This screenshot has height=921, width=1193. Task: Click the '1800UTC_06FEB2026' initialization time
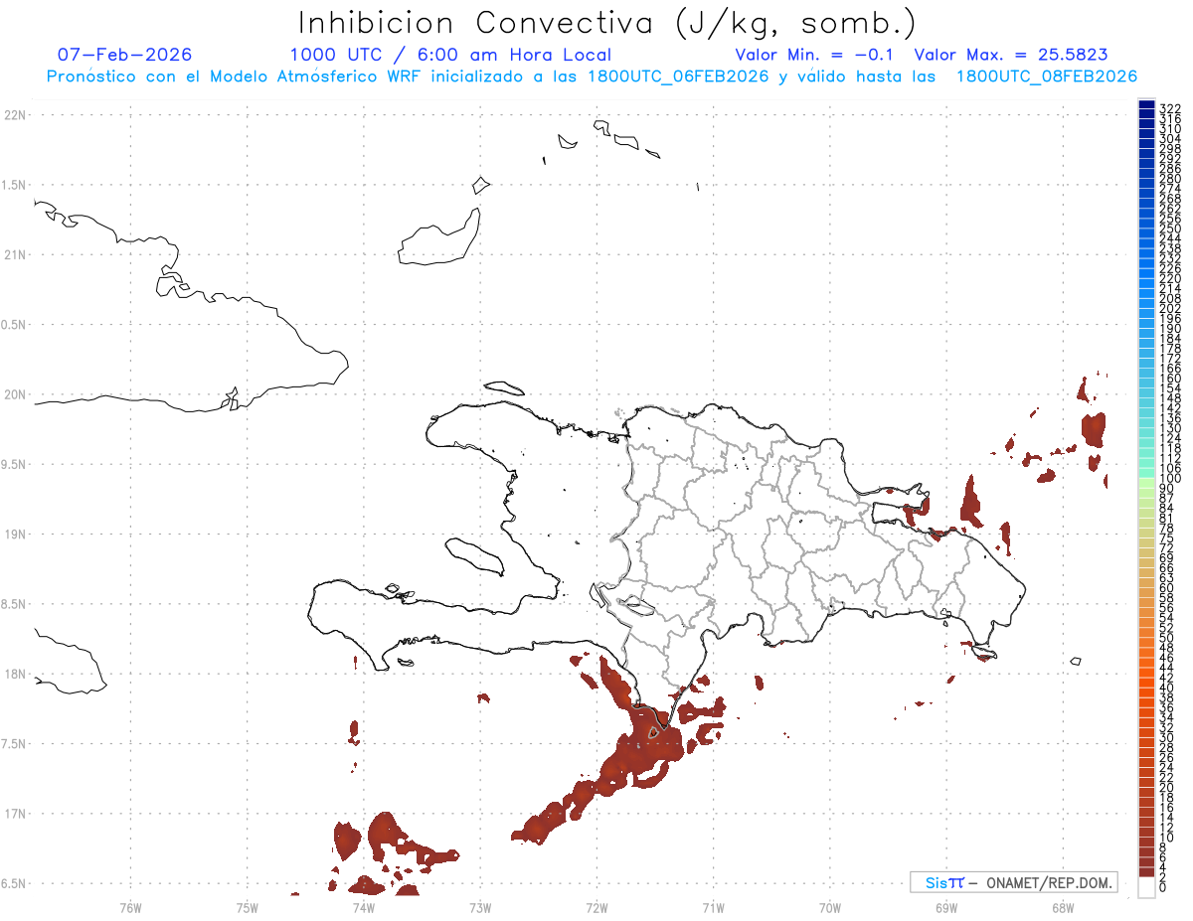[x=680, y=77]
